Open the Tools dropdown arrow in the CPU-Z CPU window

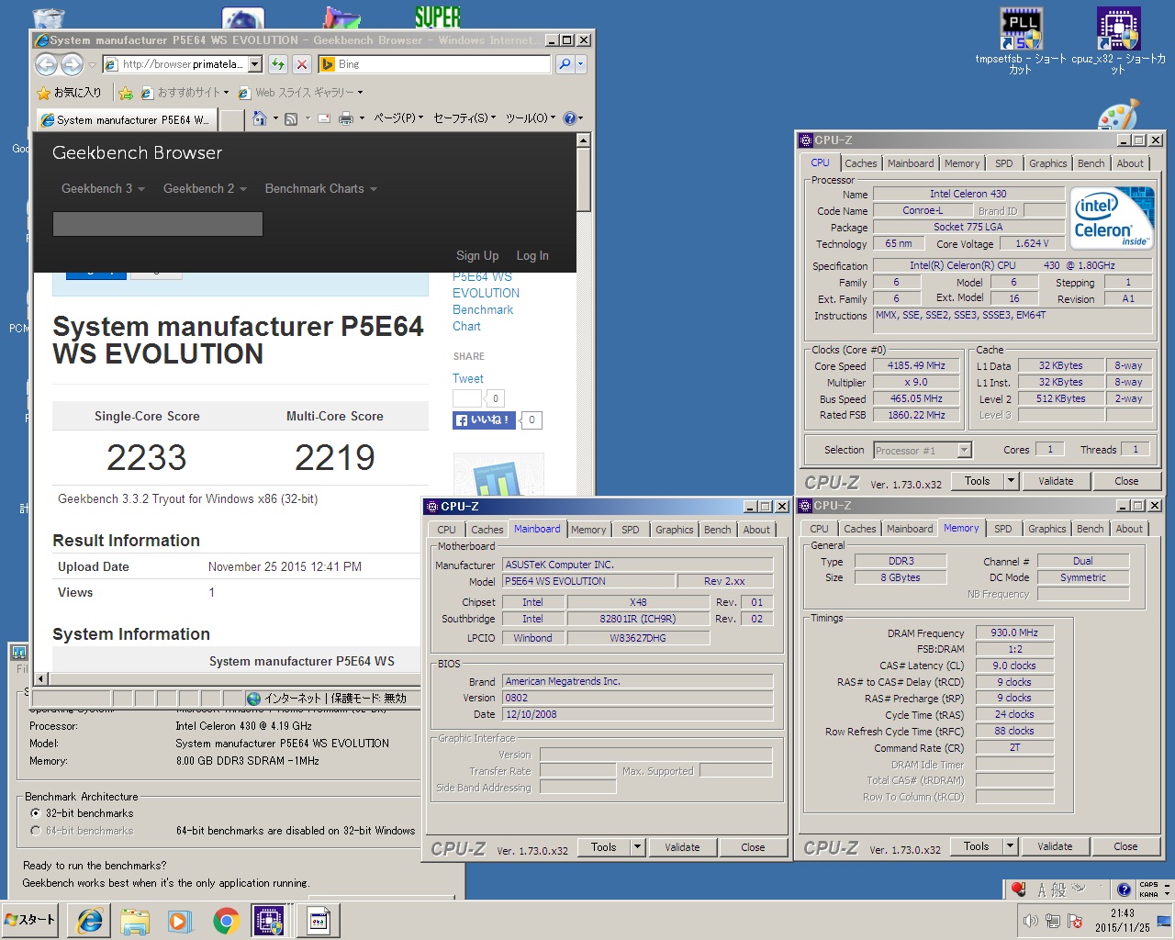click(1011, 481)
